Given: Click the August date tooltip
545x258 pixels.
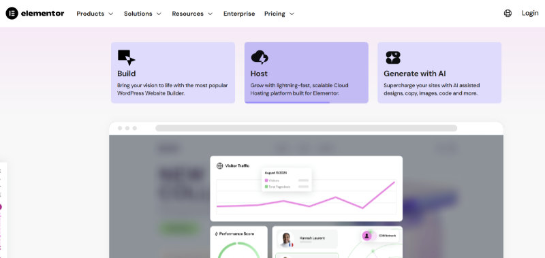Looking at the screenshot, I should point(286,180).
